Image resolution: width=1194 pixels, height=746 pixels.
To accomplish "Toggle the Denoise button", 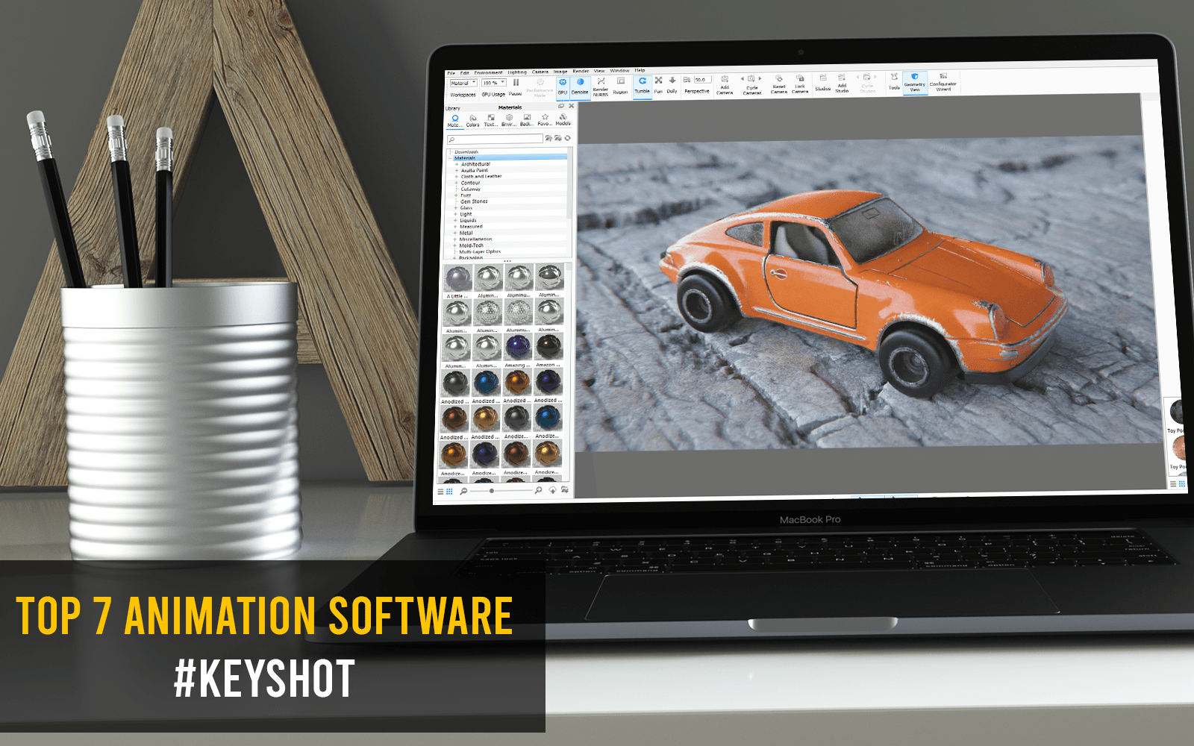I will (x=580, y=87).
